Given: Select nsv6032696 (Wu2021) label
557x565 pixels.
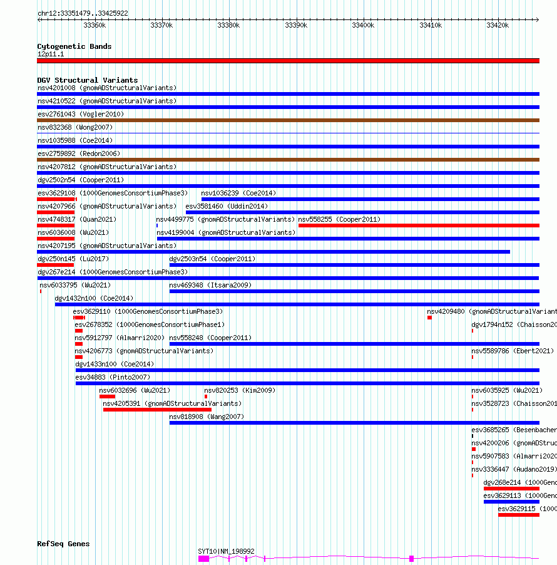Looking at the screenshot, I should coord(135,391).
